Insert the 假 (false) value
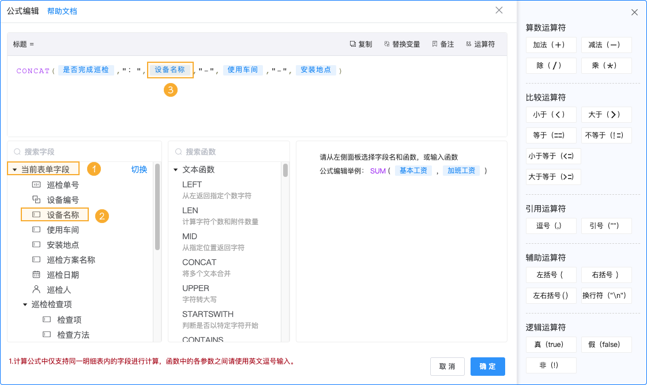Viewport: 647px width, 385px height. (606, 344)
